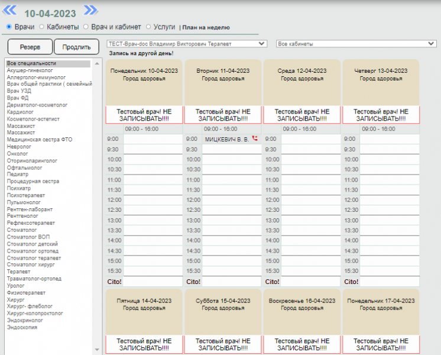Open the doctor selection dropdown
This screenshot has height=355, width=441.
[187, 44]
